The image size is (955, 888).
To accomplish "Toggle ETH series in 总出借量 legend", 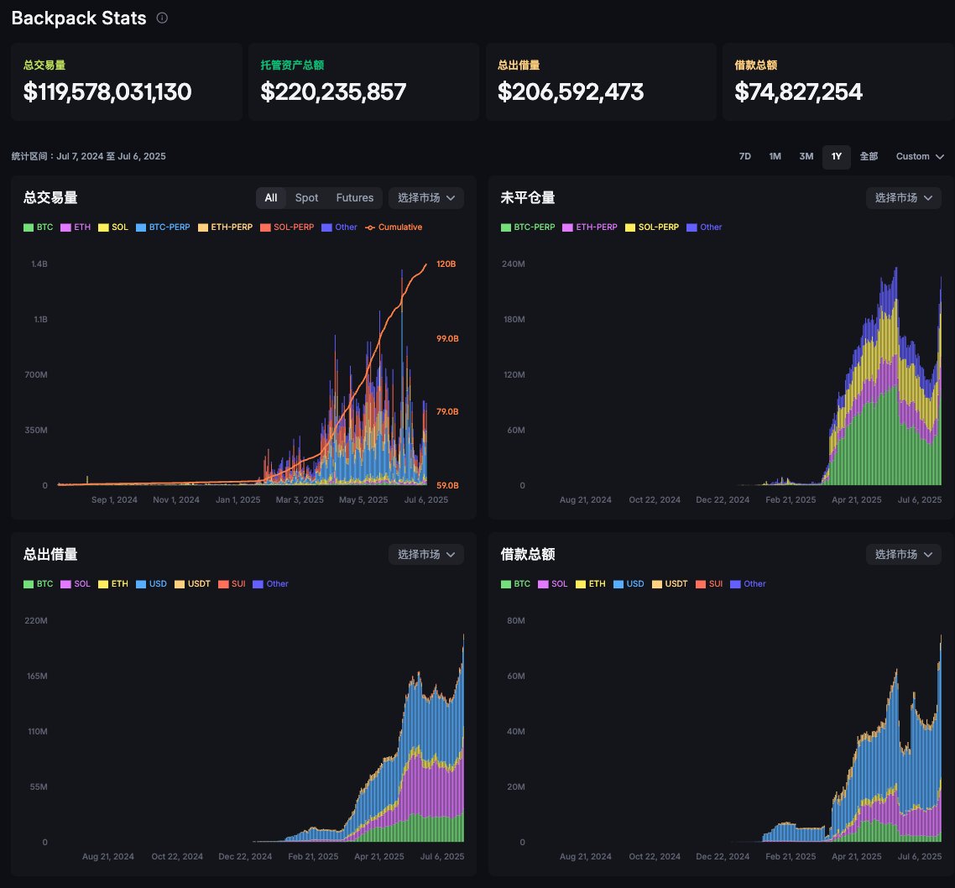I will [x=113, y=583].
